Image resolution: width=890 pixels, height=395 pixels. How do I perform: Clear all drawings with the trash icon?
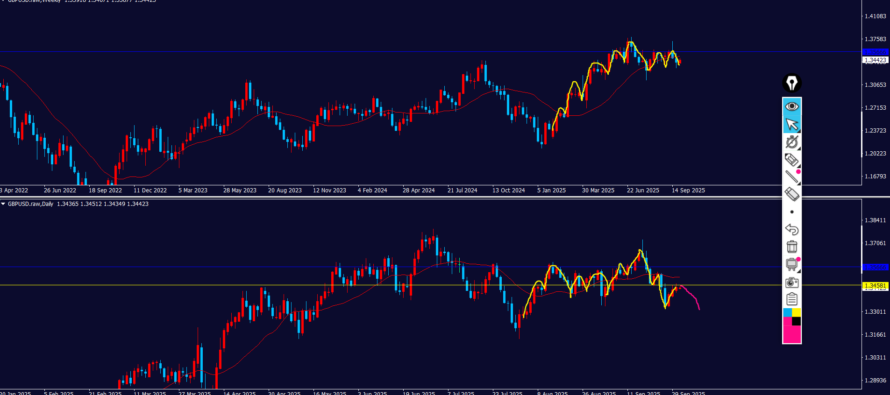792,247
